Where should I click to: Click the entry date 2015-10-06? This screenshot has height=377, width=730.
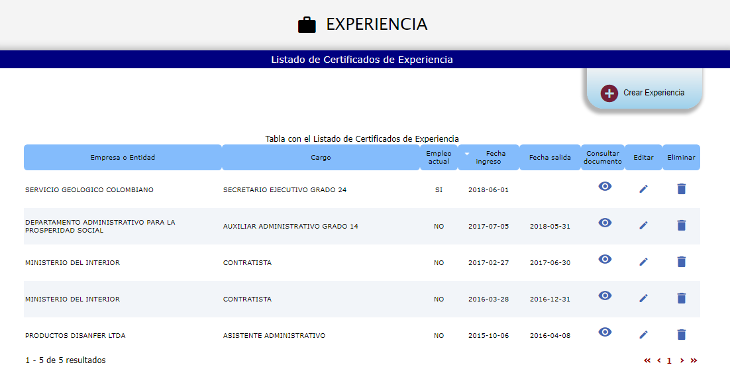488,335
